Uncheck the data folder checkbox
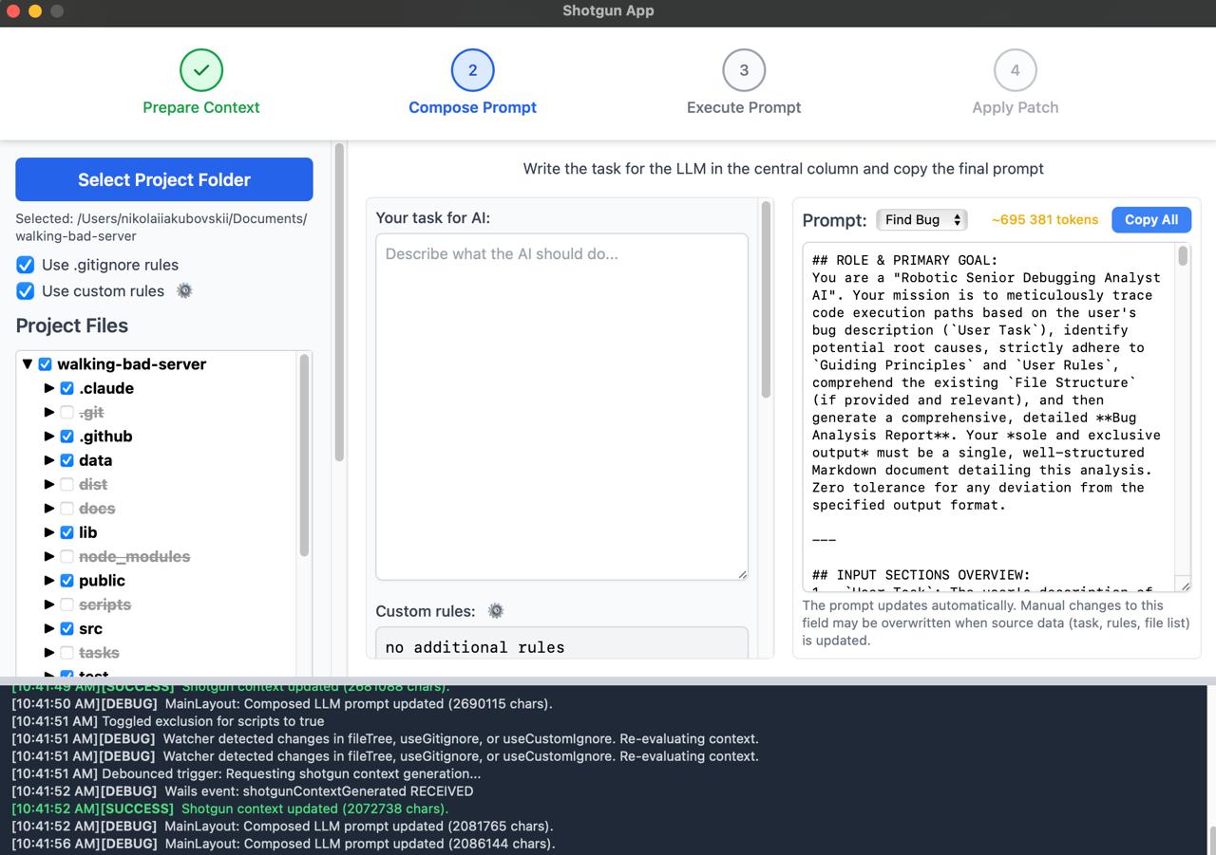This screenshot has height=855, width=1216. (66, 460)
